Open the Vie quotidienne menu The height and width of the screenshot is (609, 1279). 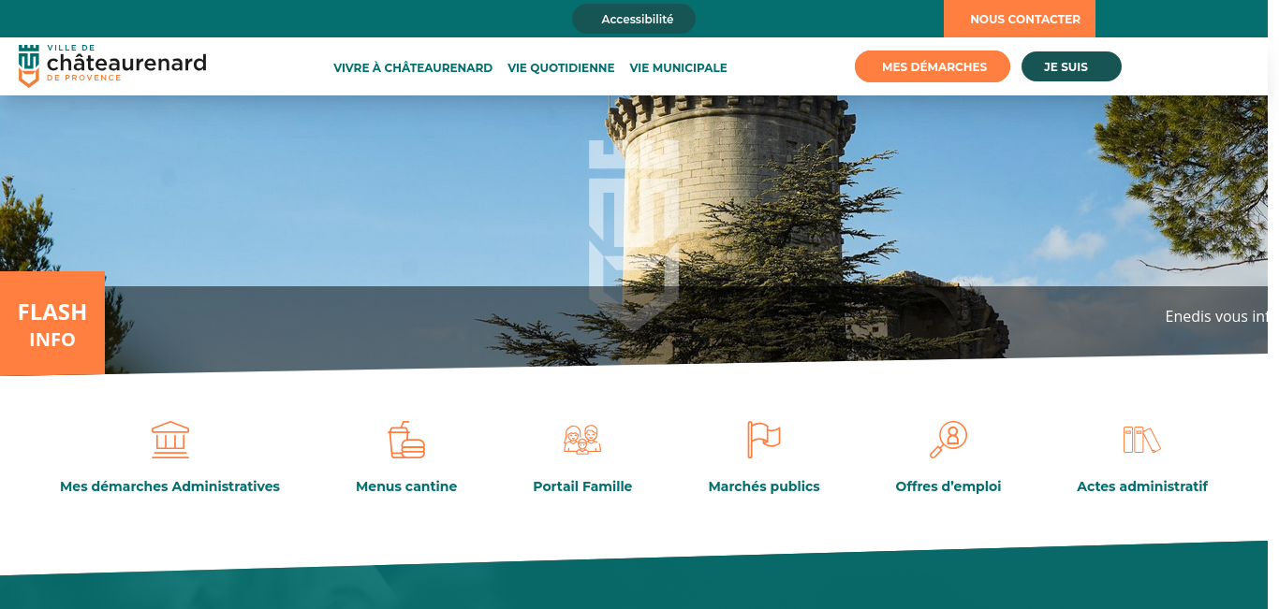point(561,68)
